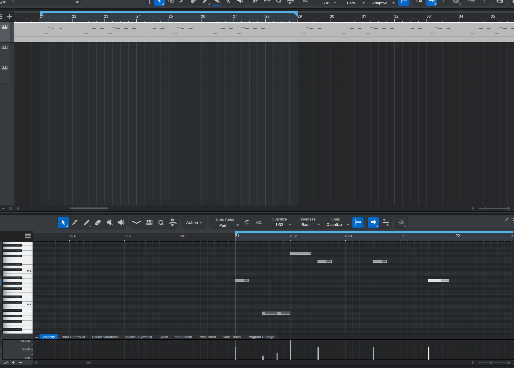Toggle the arrangement Autoscroll button
Viewport: 514px width, 368px height.
pyautogui.click(x=431, y=2)
